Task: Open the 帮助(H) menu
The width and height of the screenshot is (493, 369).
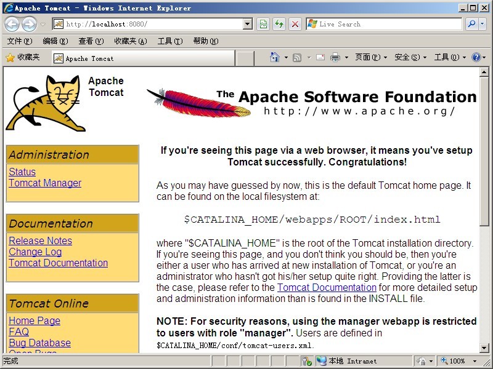Action: click(206, 41)
